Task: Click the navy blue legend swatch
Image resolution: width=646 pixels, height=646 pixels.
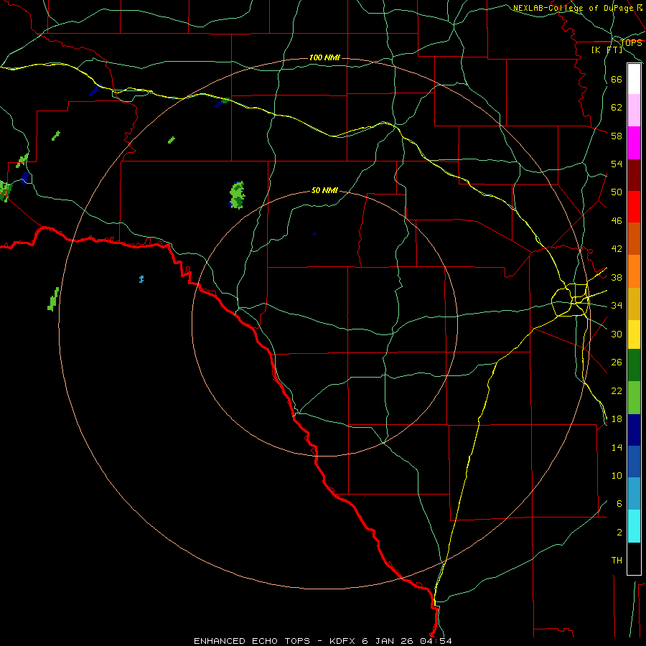Action: coord(634,430)
